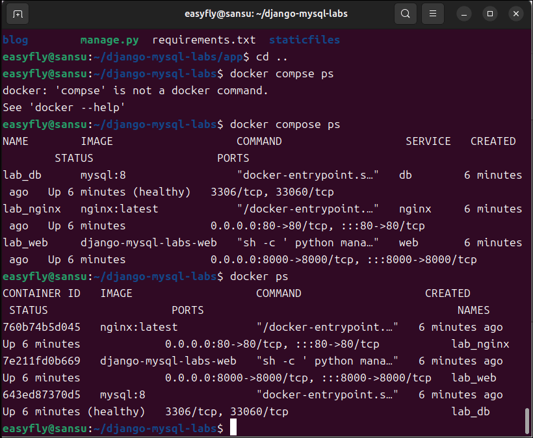Click the mistyped 'docker compse ps' command
This screenshot has width=533, height=438.
[x=282, y=74]
